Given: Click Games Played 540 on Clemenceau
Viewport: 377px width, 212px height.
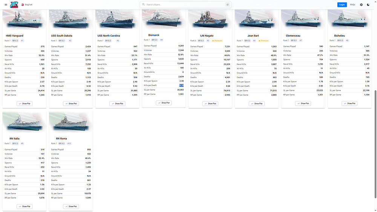Looking at the screenshot, I should pos(321,46).
